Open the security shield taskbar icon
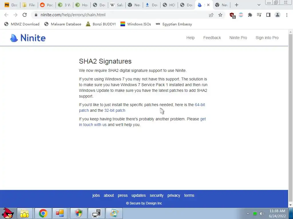 point(79,213)
